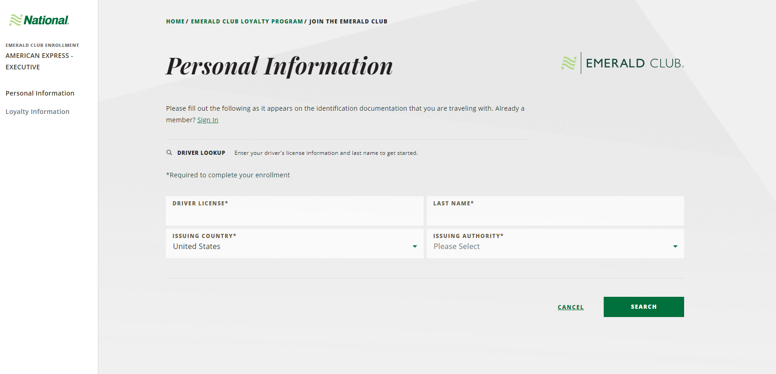This screenshot has width=776, height=374.
Task: Follow the Sign In link
Action: click(208, 120)
